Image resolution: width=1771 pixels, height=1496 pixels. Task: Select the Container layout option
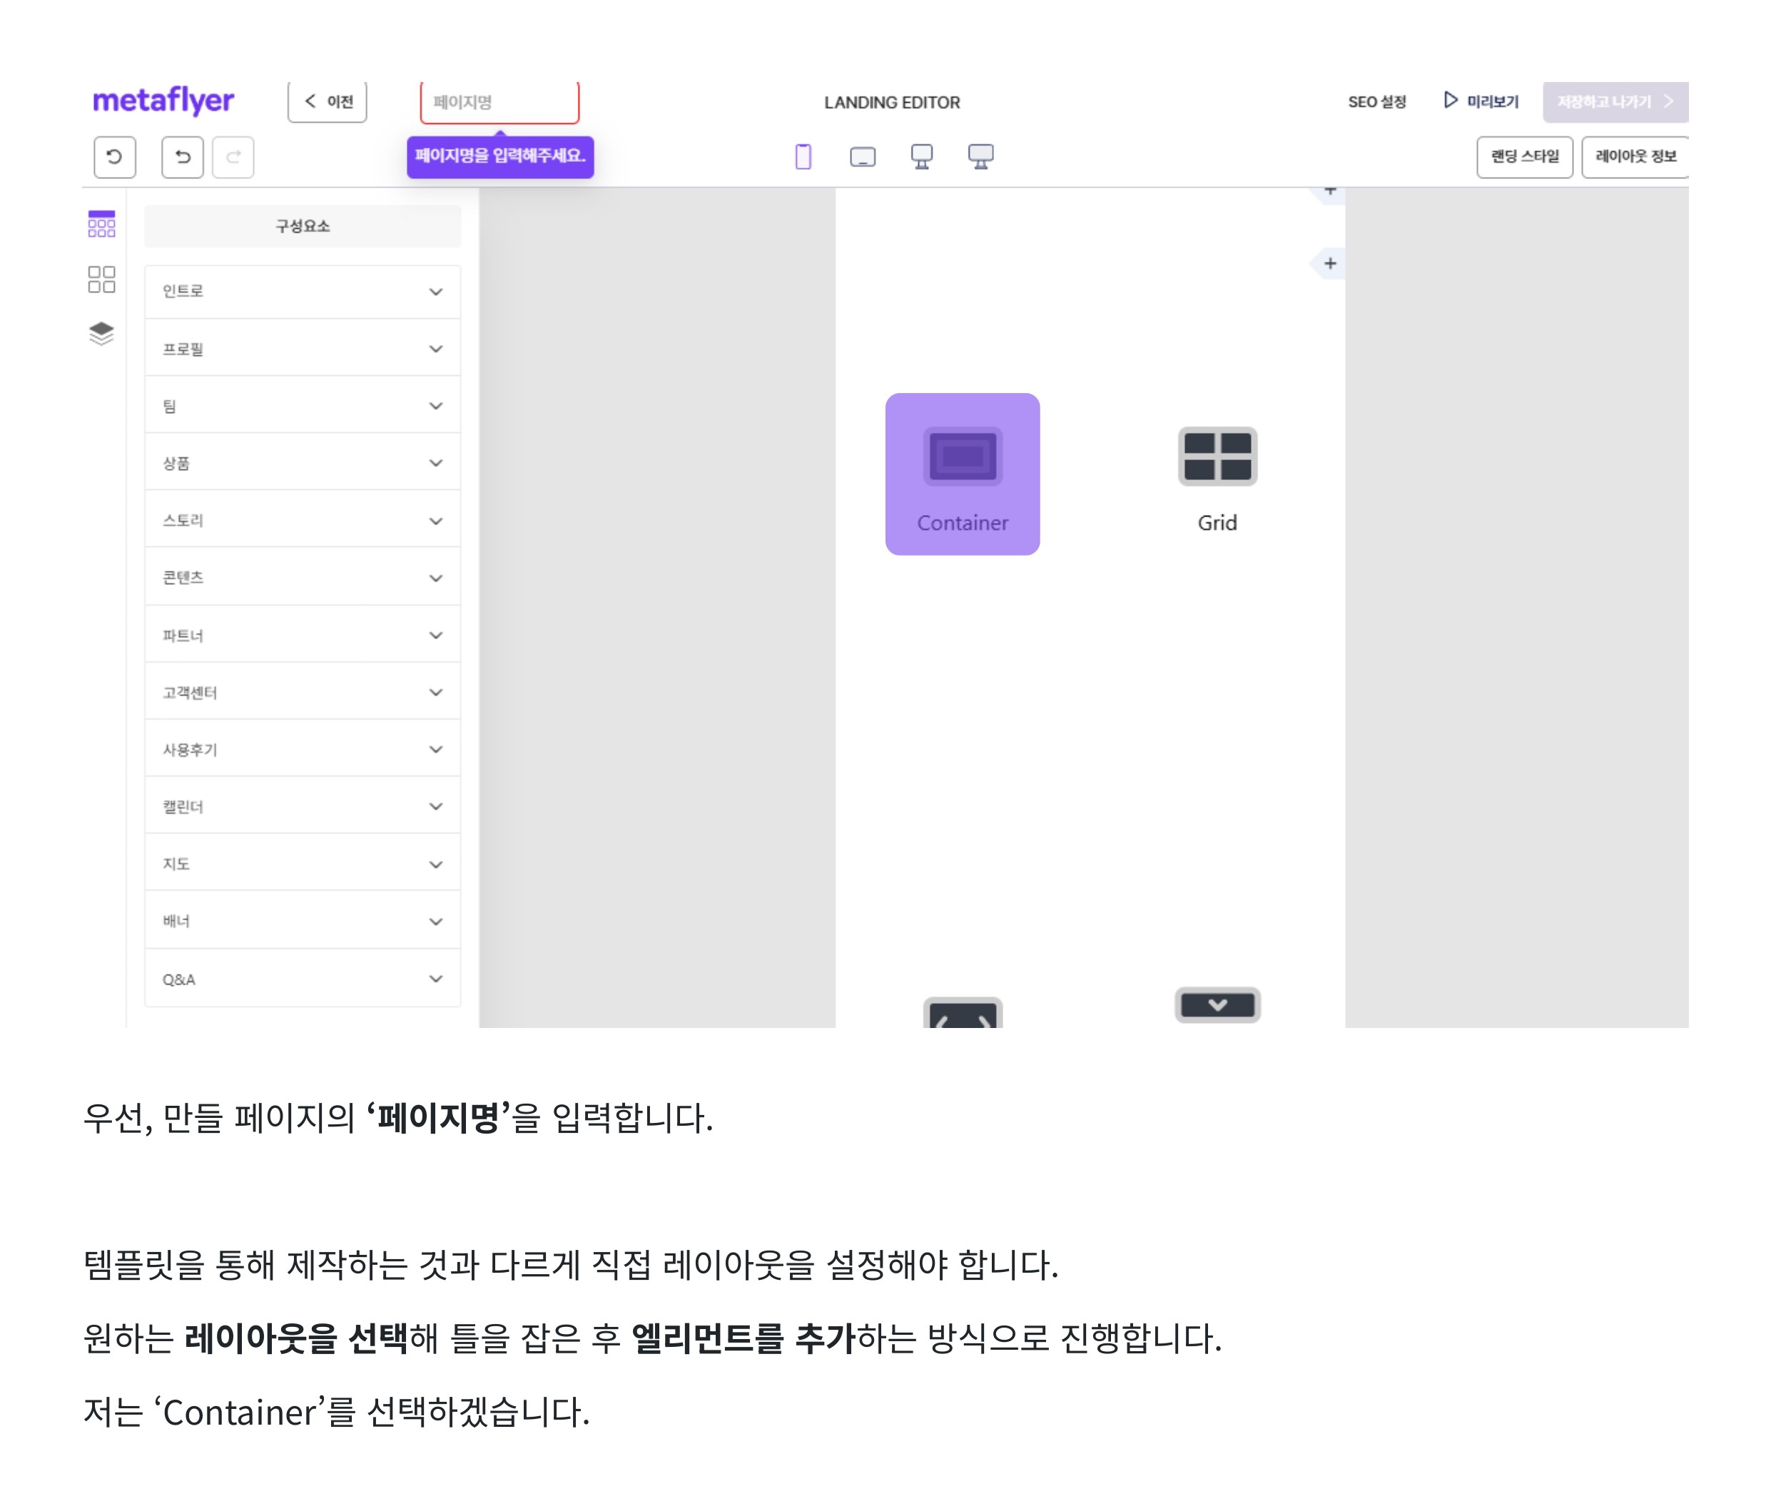(x=962, y=474)
